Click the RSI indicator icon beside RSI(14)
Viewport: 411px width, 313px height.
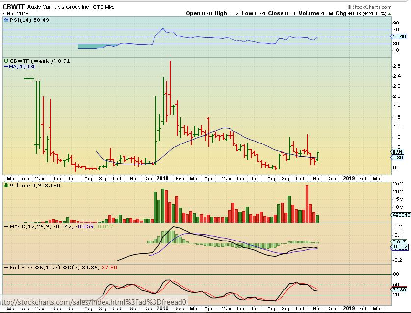[x=6, y=20]
